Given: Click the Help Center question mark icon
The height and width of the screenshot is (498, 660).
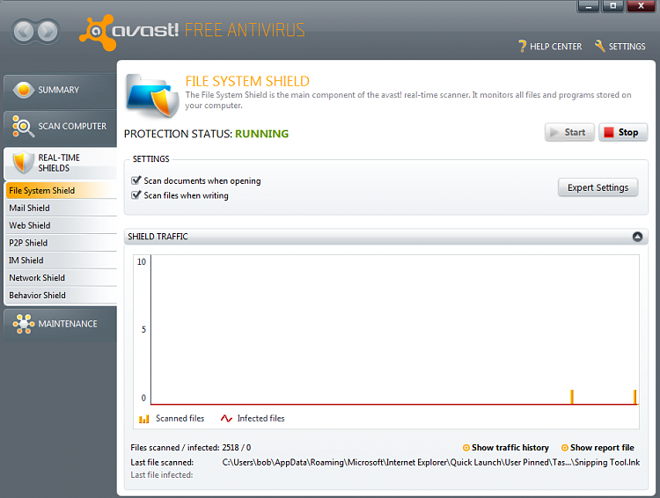Looking at the screenshot, I should [522, 47].
